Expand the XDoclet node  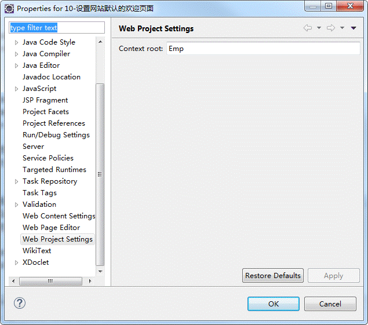tap(16, 262)
